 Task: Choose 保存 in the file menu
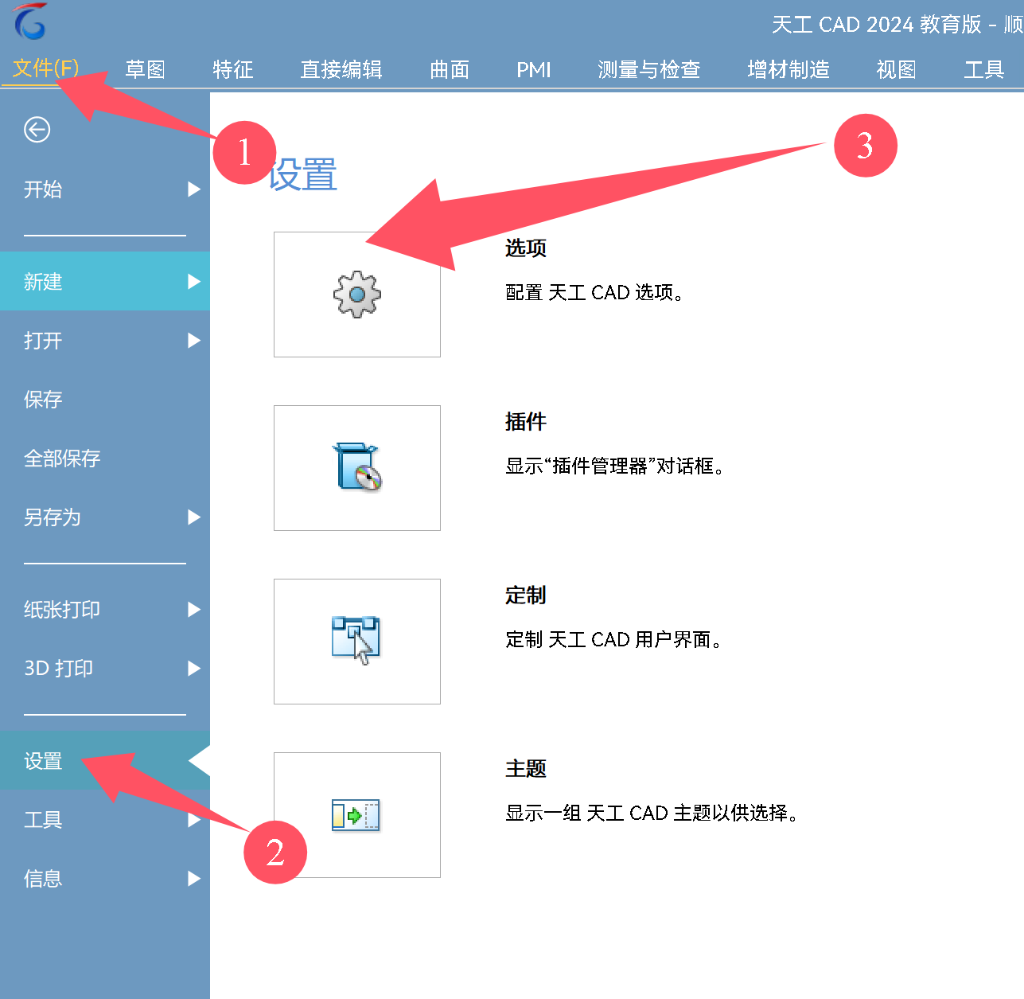click(105, 400)
